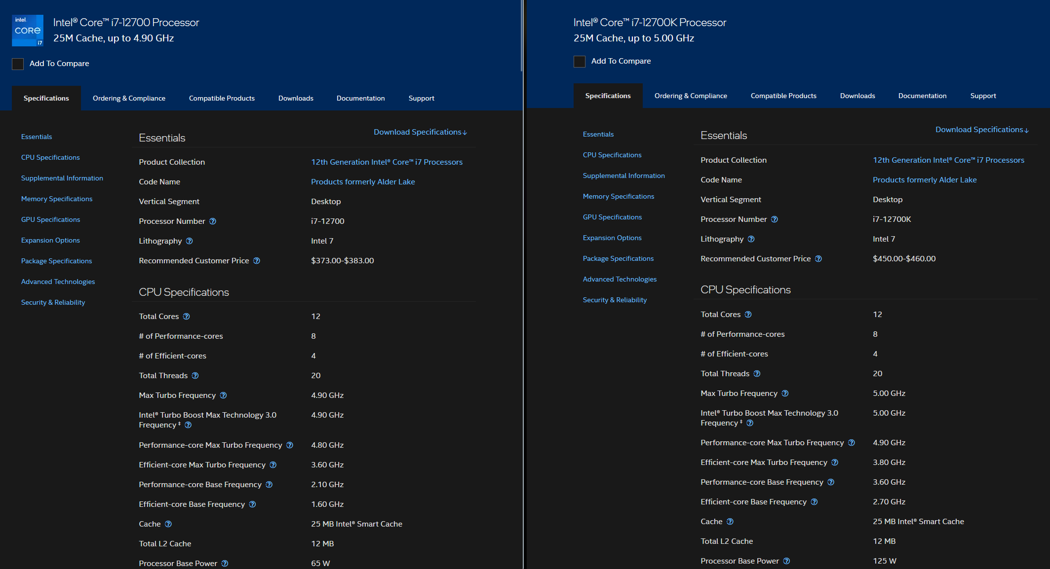Image resolution: width=1050 pixels, height=569 pixels.
Task: Click Download Specifications link in left pane
Action: (x=420, y=132)
